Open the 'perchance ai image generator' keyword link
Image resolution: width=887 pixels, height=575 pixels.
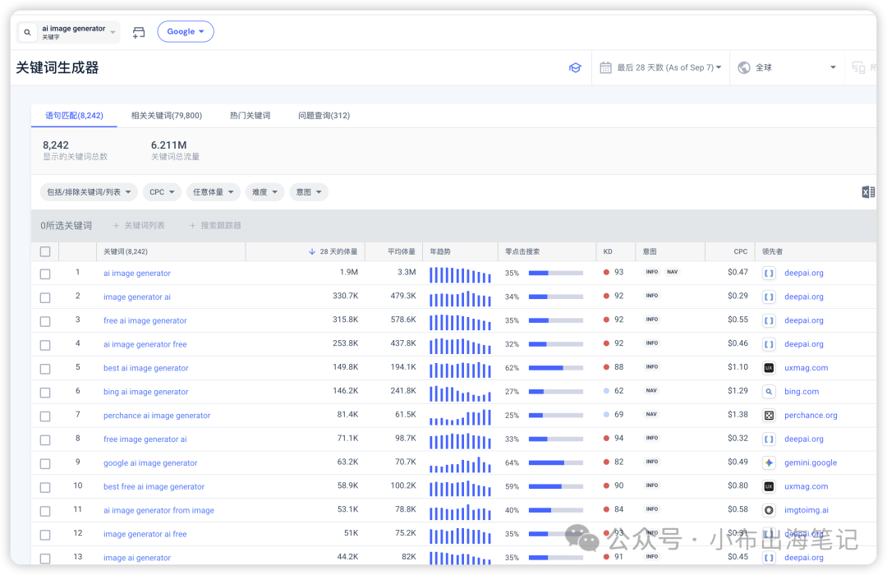pyautogui.click(x=157, y=416)
